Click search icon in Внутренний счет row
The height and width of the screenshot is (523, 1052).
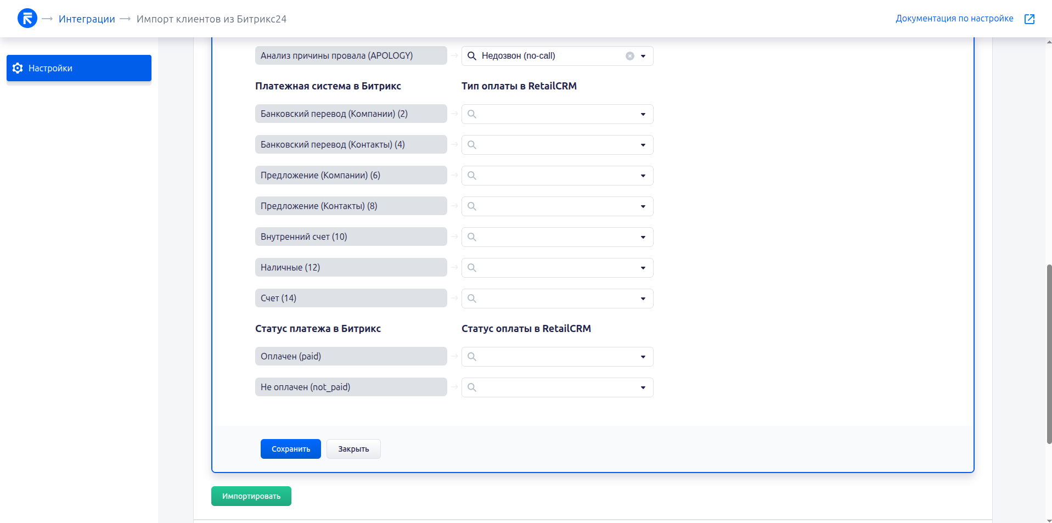pyautogui.click(x=472, y=237)
